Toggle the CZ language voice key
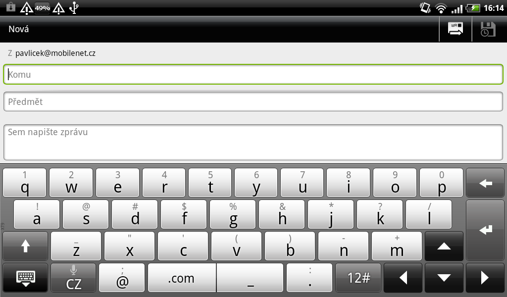The image size is (507, 297). pos(73,278)
